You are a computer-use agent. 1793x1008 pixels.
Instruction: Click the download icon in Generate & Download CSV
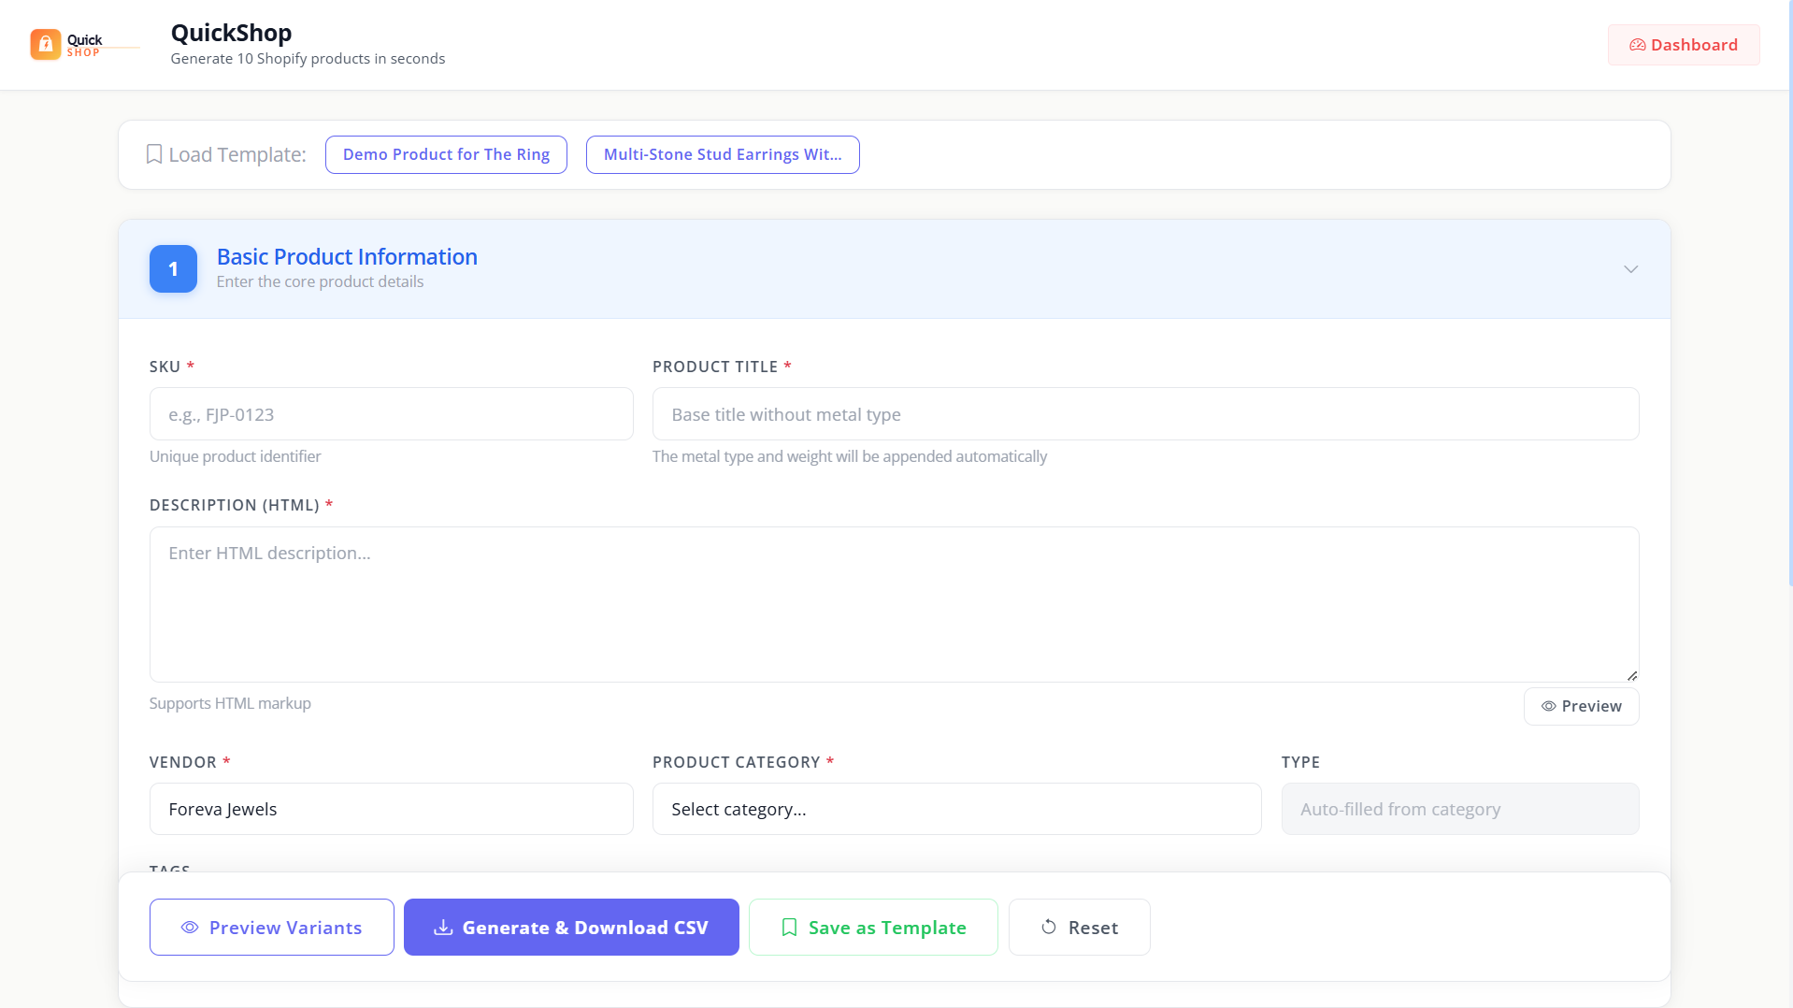443,927
